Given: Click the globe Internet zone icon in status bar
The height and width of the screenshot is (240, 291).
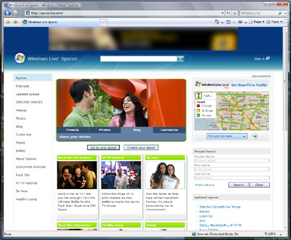Looking at the screenshot, I should tap(194, 234).
